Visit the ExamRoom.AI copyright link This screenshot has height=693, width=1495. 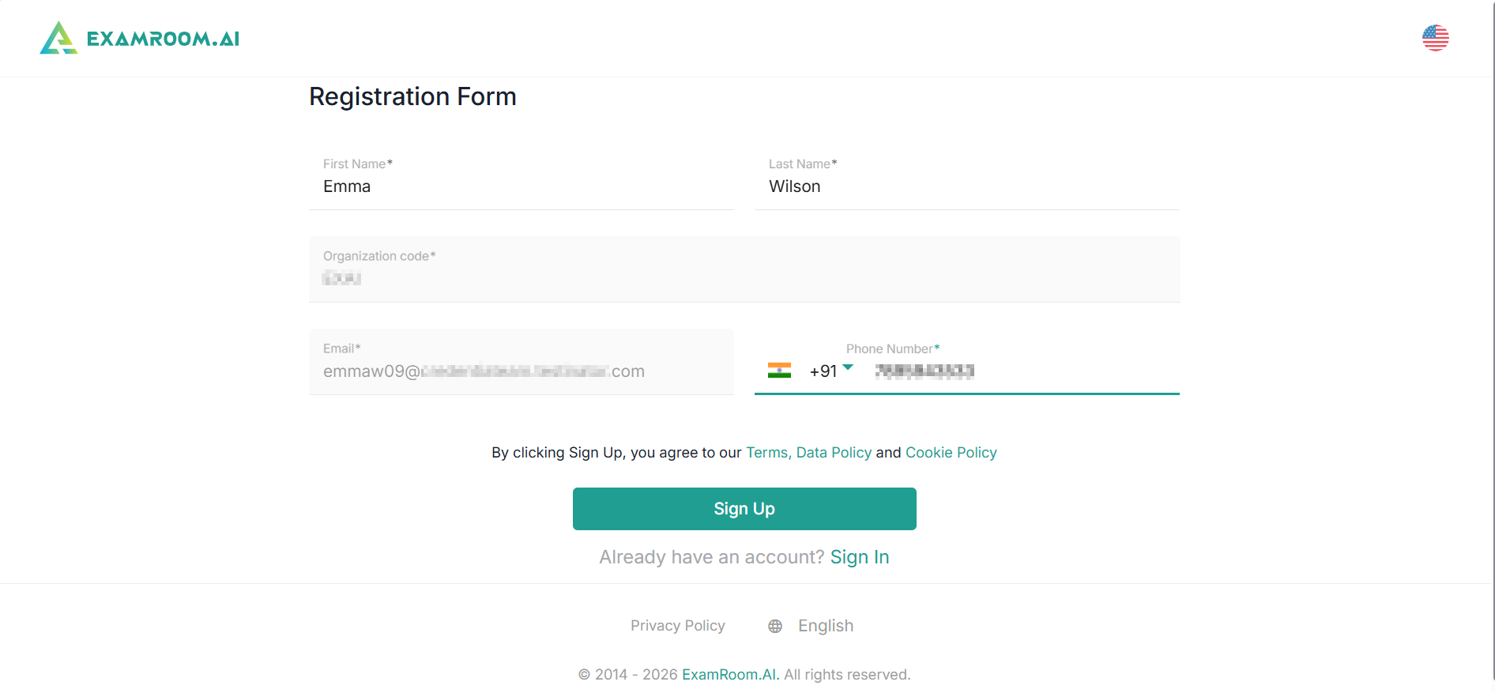[x=730, y=675]
